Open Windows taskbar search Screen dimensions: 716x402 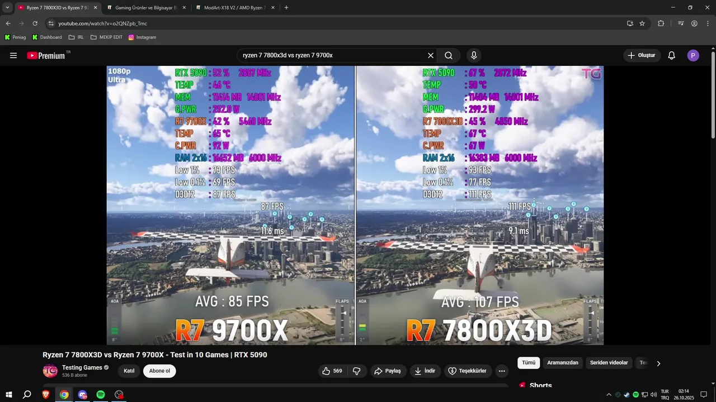pos(27,395)
